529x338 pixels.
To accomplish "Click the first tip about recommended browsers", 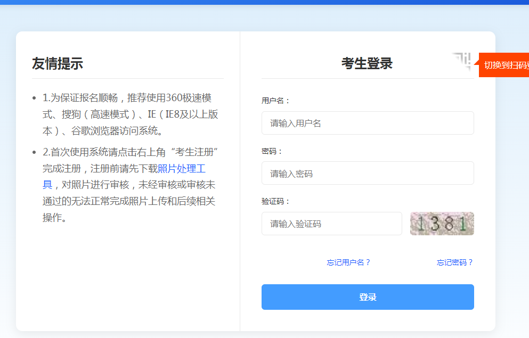I will click(130, 114).
